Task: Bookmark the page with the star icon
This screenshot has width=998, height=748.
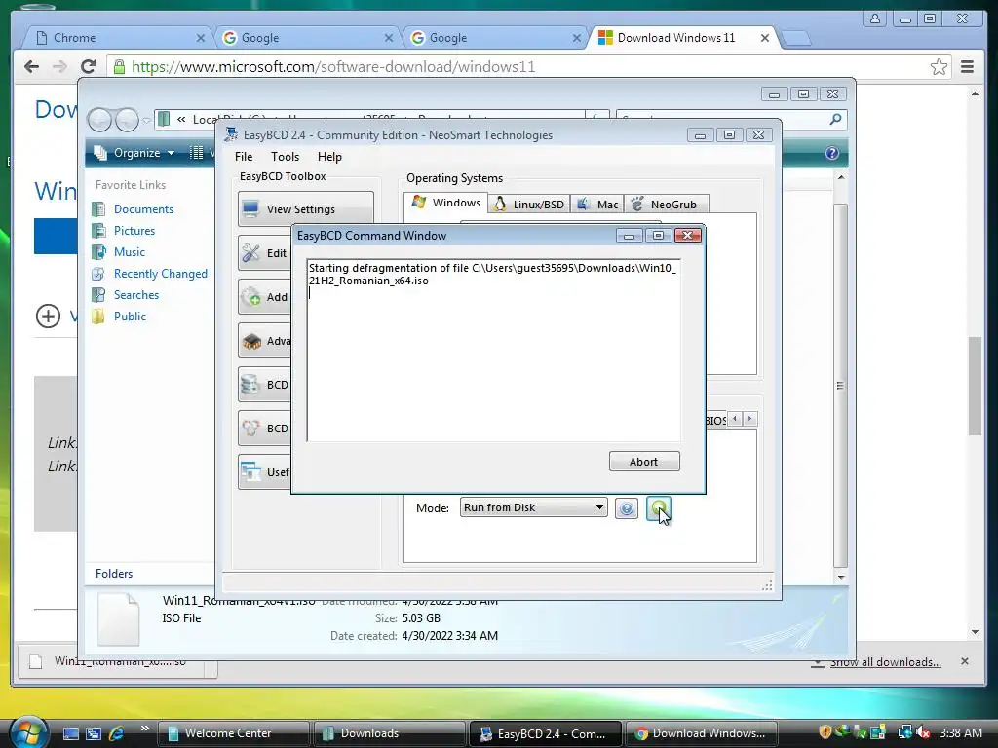Action: pyautogui.click(x=939, y=67)
